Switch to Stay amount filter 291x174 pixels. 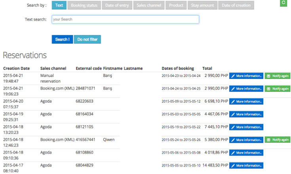tap(203, 5)
